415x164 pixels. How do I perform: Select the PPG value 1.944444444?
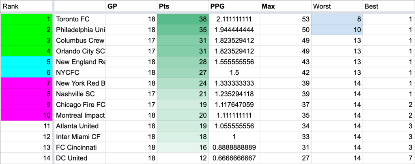coord(234,30)
